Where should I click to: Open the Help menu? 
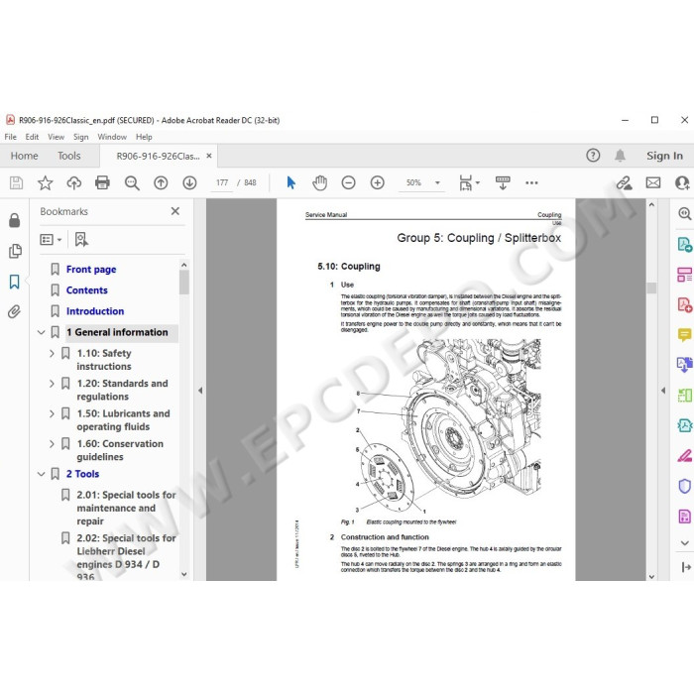coord(144,137)
